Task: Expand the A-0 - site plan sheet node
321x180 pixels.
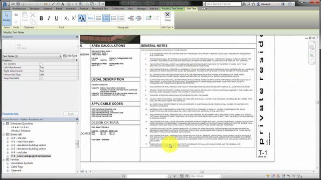Action: click(x=8, y=138)
